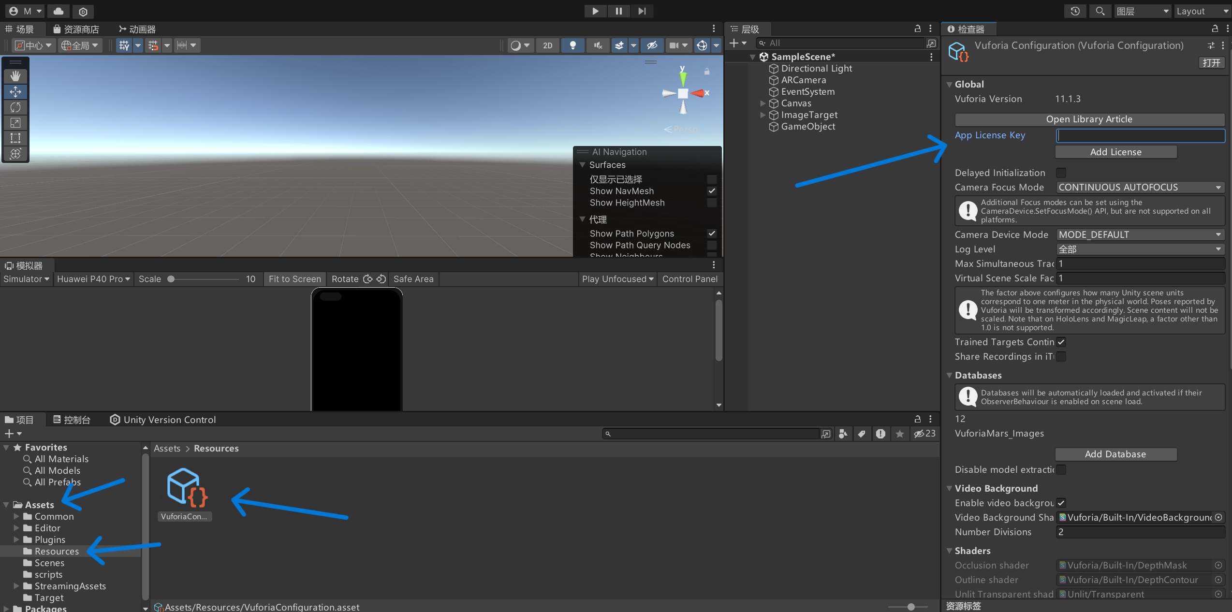This screenshot has width=1232, height=612.
Task: Click the Pause button
Action: click(x=618, y=11)
